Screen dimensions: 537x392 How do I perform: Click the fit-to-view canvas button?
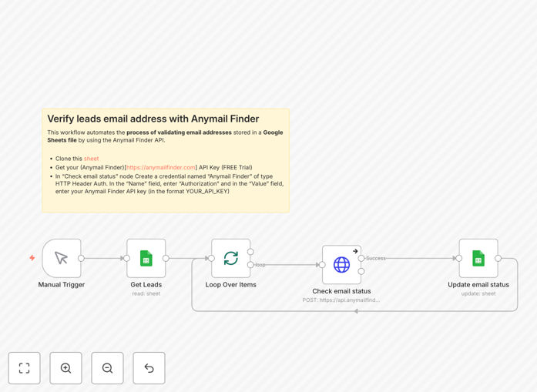[25, 368]
